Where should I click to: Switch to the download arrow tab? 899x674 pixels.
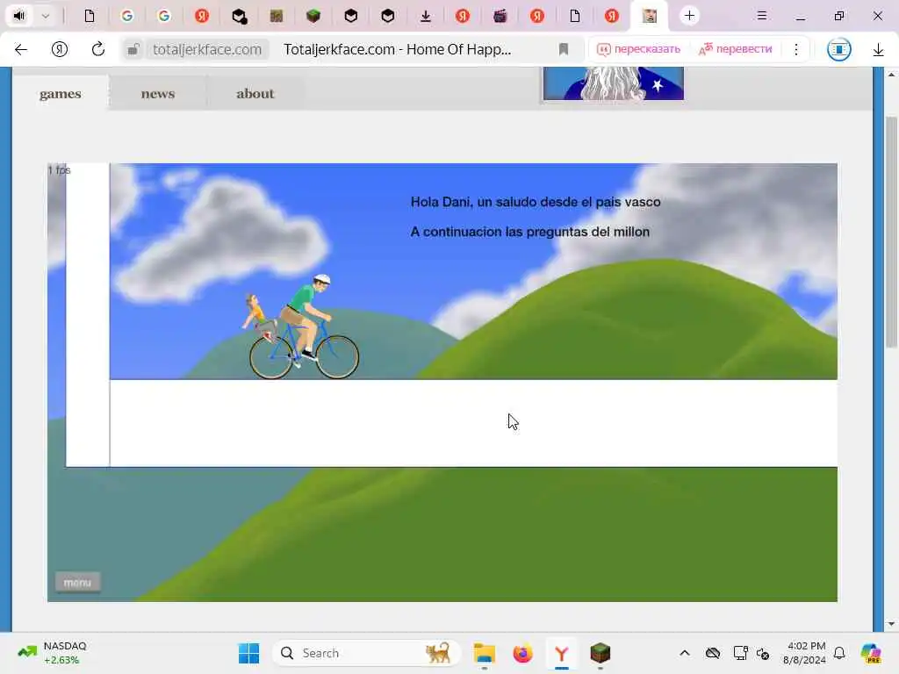click(x=426, y=16)
